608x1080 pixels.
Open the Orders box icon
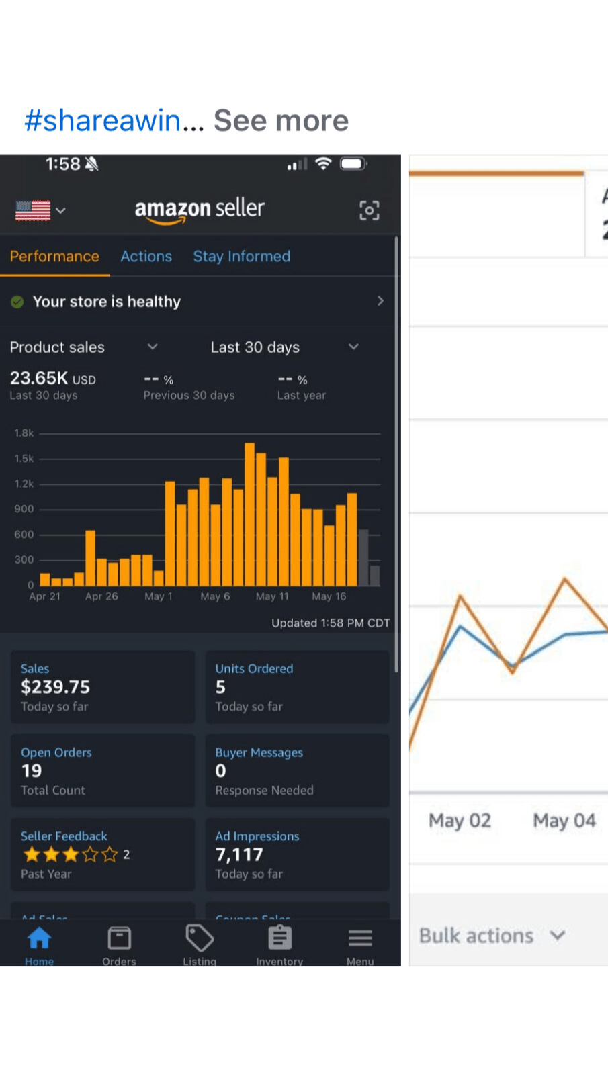[119, 939]
